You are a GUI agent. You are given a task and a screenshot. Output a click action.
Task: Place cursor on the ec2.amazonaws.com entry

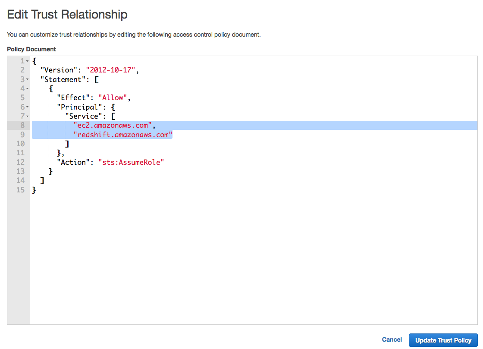[113, 126]
